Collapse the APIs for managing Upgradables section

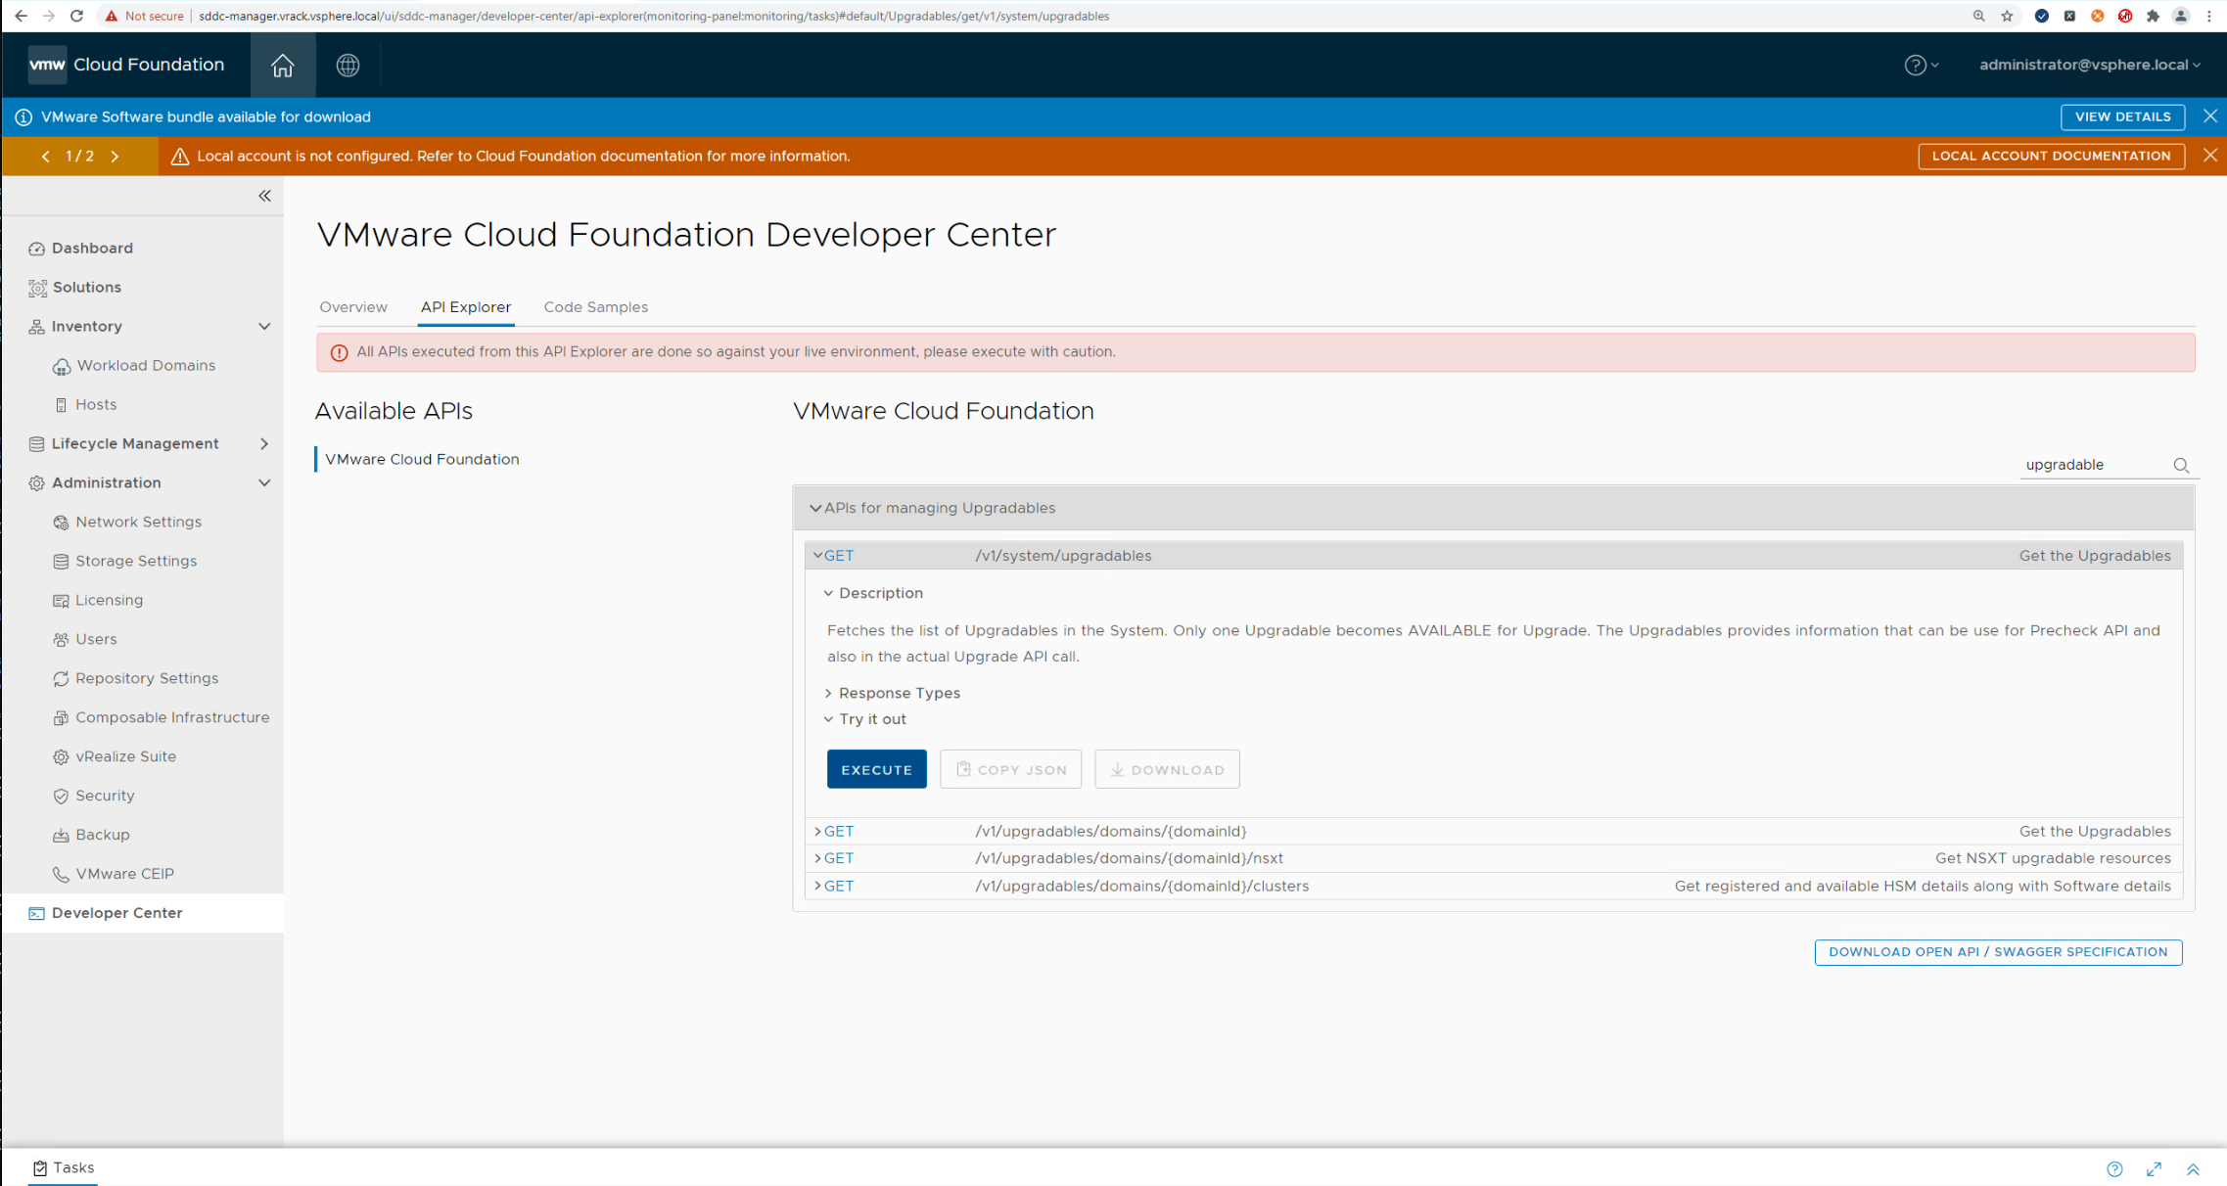click(x=815, y=508)
